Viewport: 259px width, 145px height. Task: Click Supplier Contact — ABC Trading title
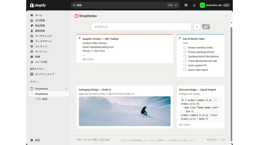(x=100, y=39)
